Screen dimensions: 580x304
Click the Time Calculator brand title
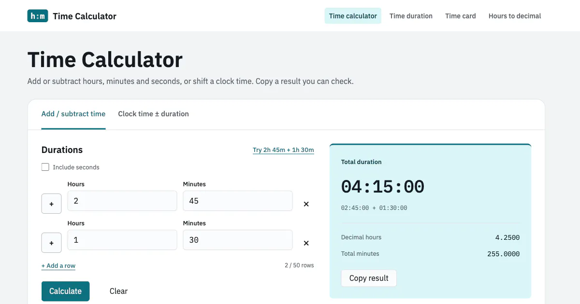(85, 16)
